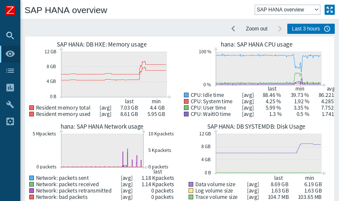Click 'SAP HANA: DB SYSTEMDB: Disk Usage' title

pos(256,127)
